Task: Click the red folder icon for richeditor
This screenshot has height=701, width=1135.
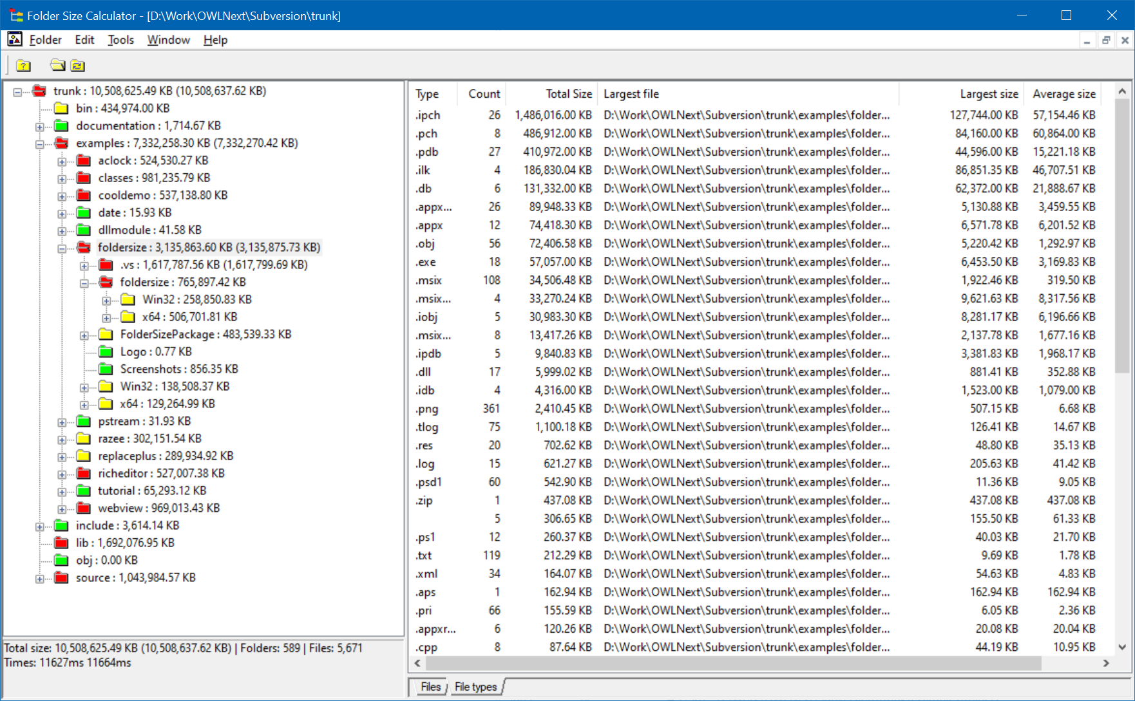Action: pyautogui.click(x=84, y=473)
